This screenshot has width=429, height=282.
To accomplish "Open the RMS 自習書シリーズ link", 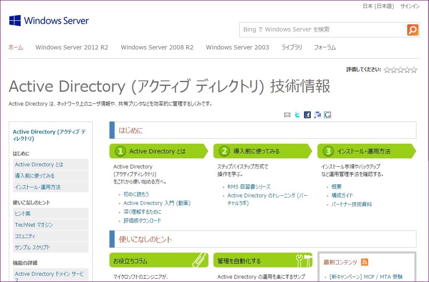I will point(249,187).
